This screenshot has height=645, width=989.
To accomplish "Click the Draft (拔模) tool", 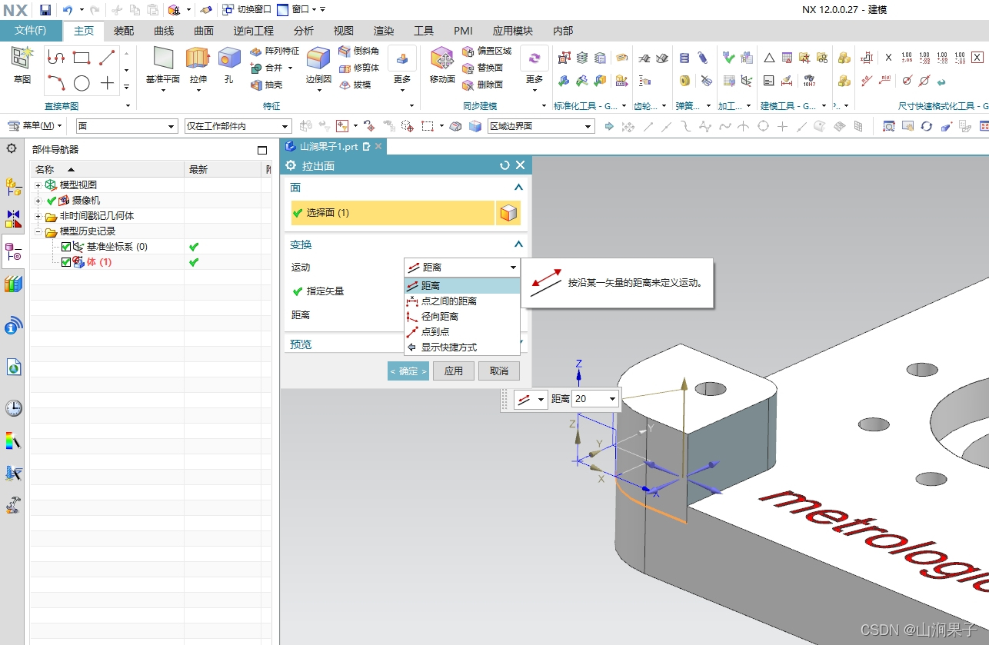I will [355, 85].
